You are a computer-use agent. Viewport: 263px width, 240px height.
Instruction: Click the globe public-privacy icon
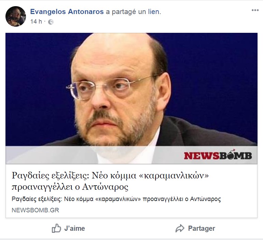pos(51,22)
